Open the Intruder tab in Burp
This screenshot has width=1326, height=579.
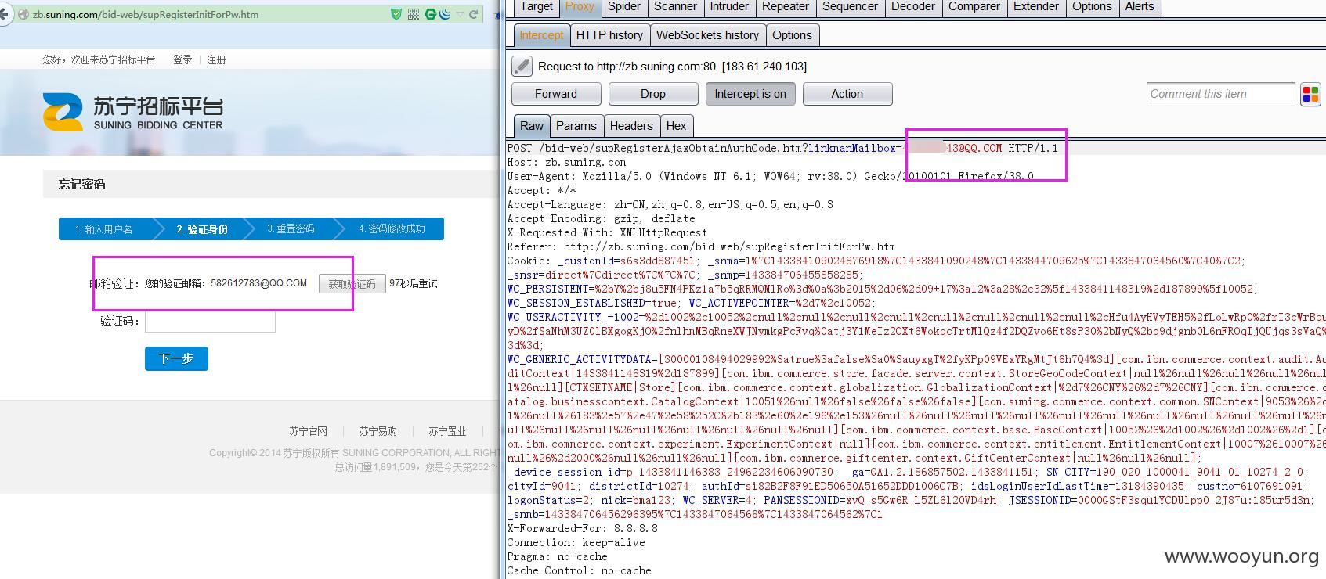pos(729,7)
